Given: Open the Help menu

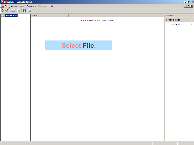Looking at the screenshot, I should coord(51,6).
